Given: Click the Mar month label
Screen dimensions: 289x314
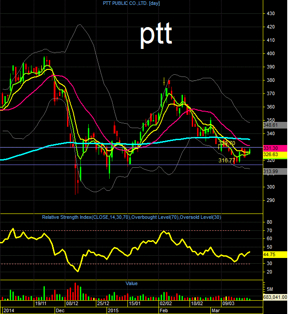Looking at the screenshot, I should tap(216, 310).
